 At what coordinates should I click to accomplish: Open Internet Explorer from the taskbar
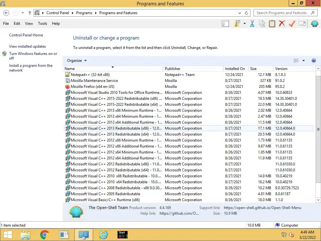click(103, 235)
